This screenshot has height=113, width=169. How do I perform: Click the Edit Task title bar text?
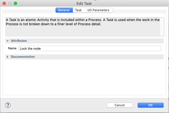pos(84,4)
